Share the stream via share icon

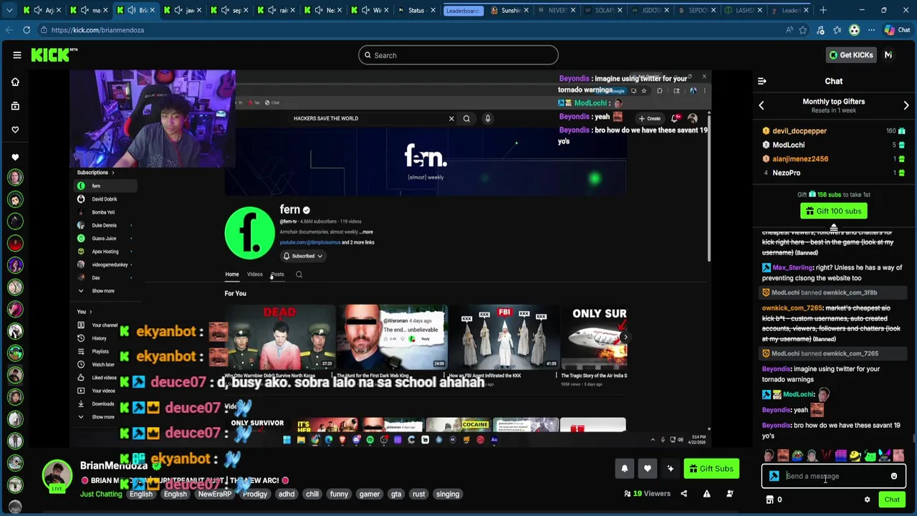click(x=683, y=494)
